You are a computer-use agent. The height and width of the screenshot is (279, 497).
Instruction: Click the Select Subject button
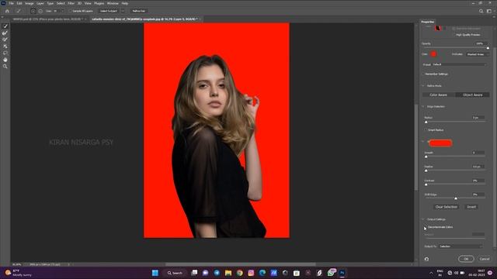[109, 11]
